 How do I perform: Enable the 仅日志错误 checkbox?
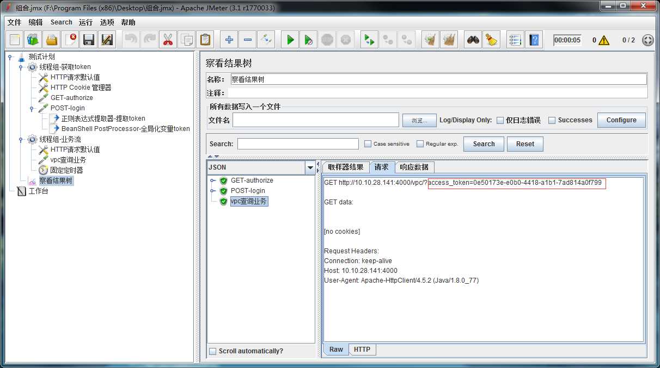500,120
